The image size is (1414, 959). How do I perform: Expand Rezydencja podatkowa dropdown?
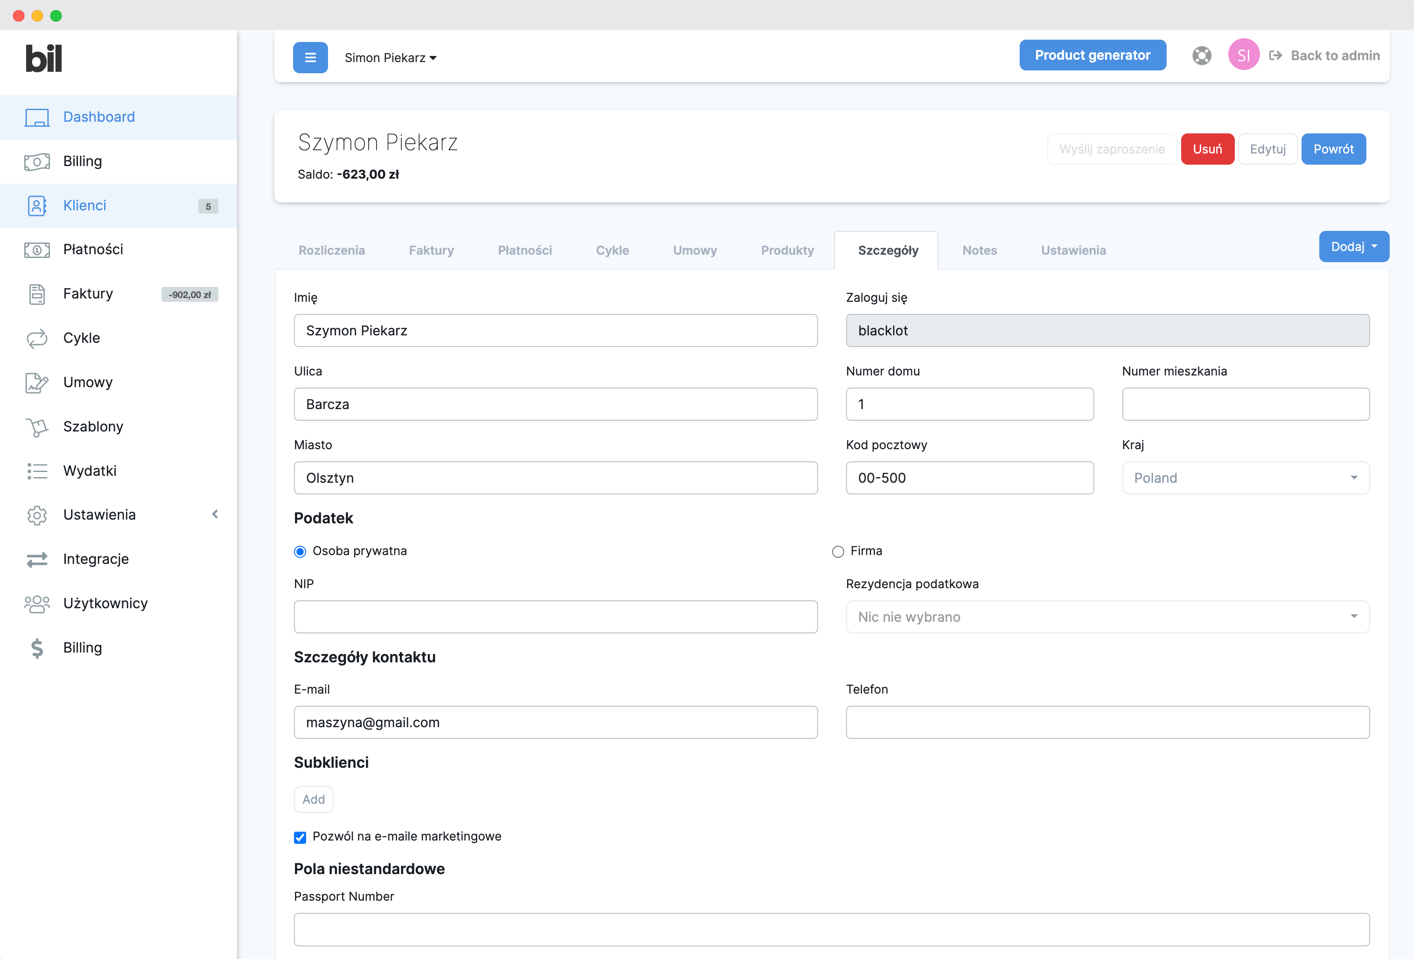pyautogui.click(x=1107, y=617)
